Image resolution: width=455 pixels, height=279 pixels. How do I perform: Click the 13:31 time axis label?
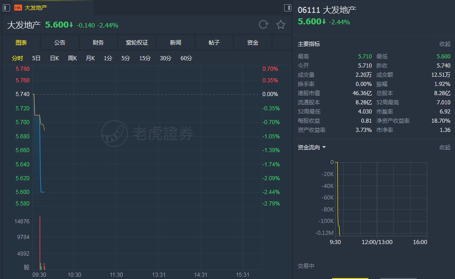point(159,275)
